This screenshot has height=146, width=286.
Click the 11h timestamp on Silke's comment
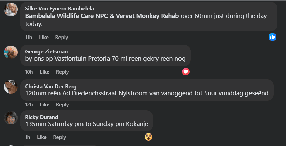tap(29, 38)
